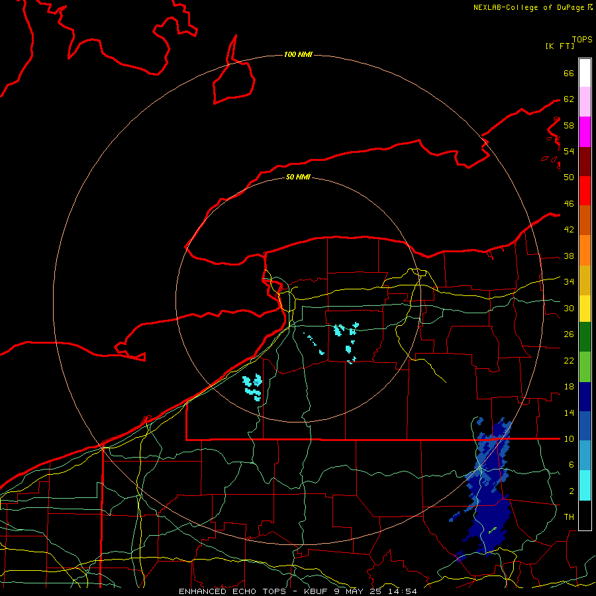The width and height of the screenshot is (596, 596).
Task: Click the medium blue 10-14 kft legend swatch
Action: click(585, 426)
